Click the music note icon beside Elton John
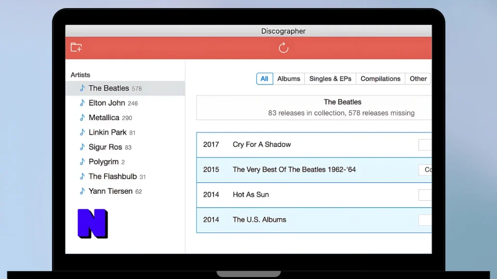Screen dimensions: 497x279 (x=83, y=103)
